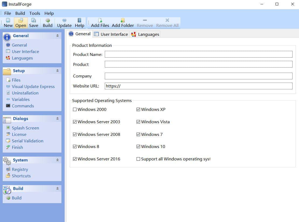Collapse the Setup sidebar section

(x=57, y=71)
